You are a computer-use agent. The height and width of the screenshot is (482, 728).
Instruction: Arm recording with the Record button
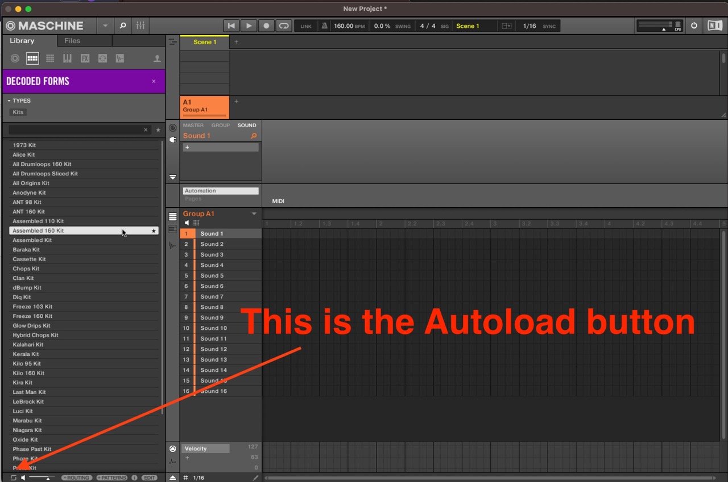coord(266,26)
